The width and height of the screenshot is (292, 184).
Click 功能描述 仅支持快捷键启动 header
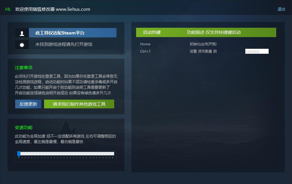[x=214, y=32]
